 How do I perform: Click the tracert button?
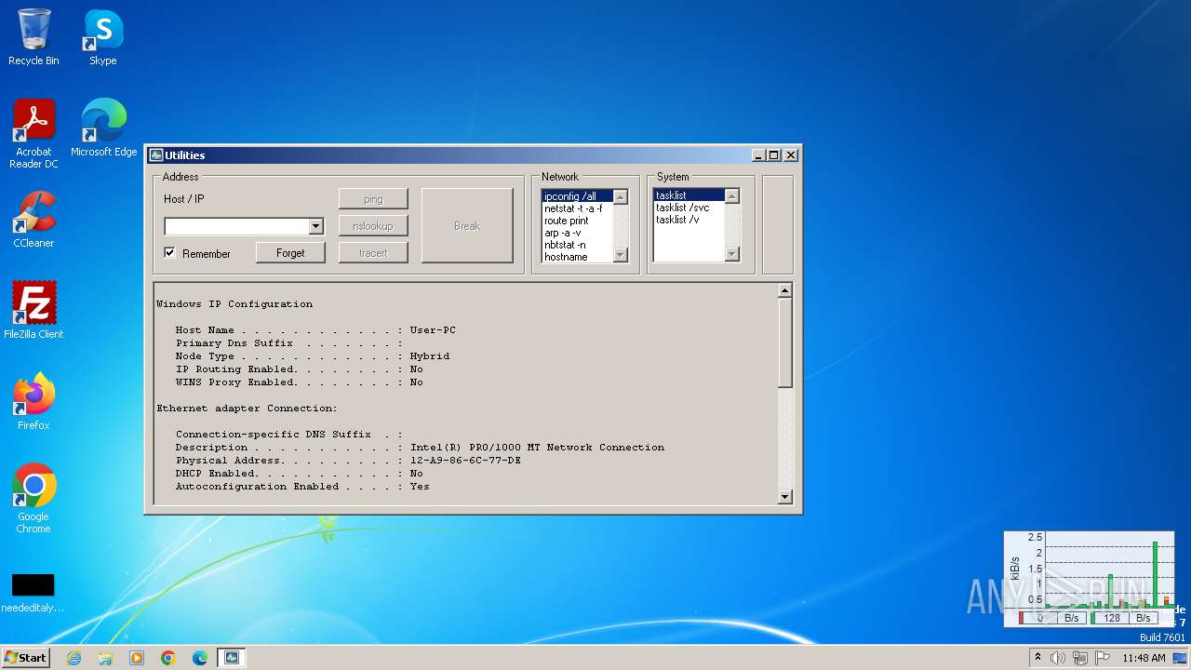pyautogui.click(x=373, y=253)
